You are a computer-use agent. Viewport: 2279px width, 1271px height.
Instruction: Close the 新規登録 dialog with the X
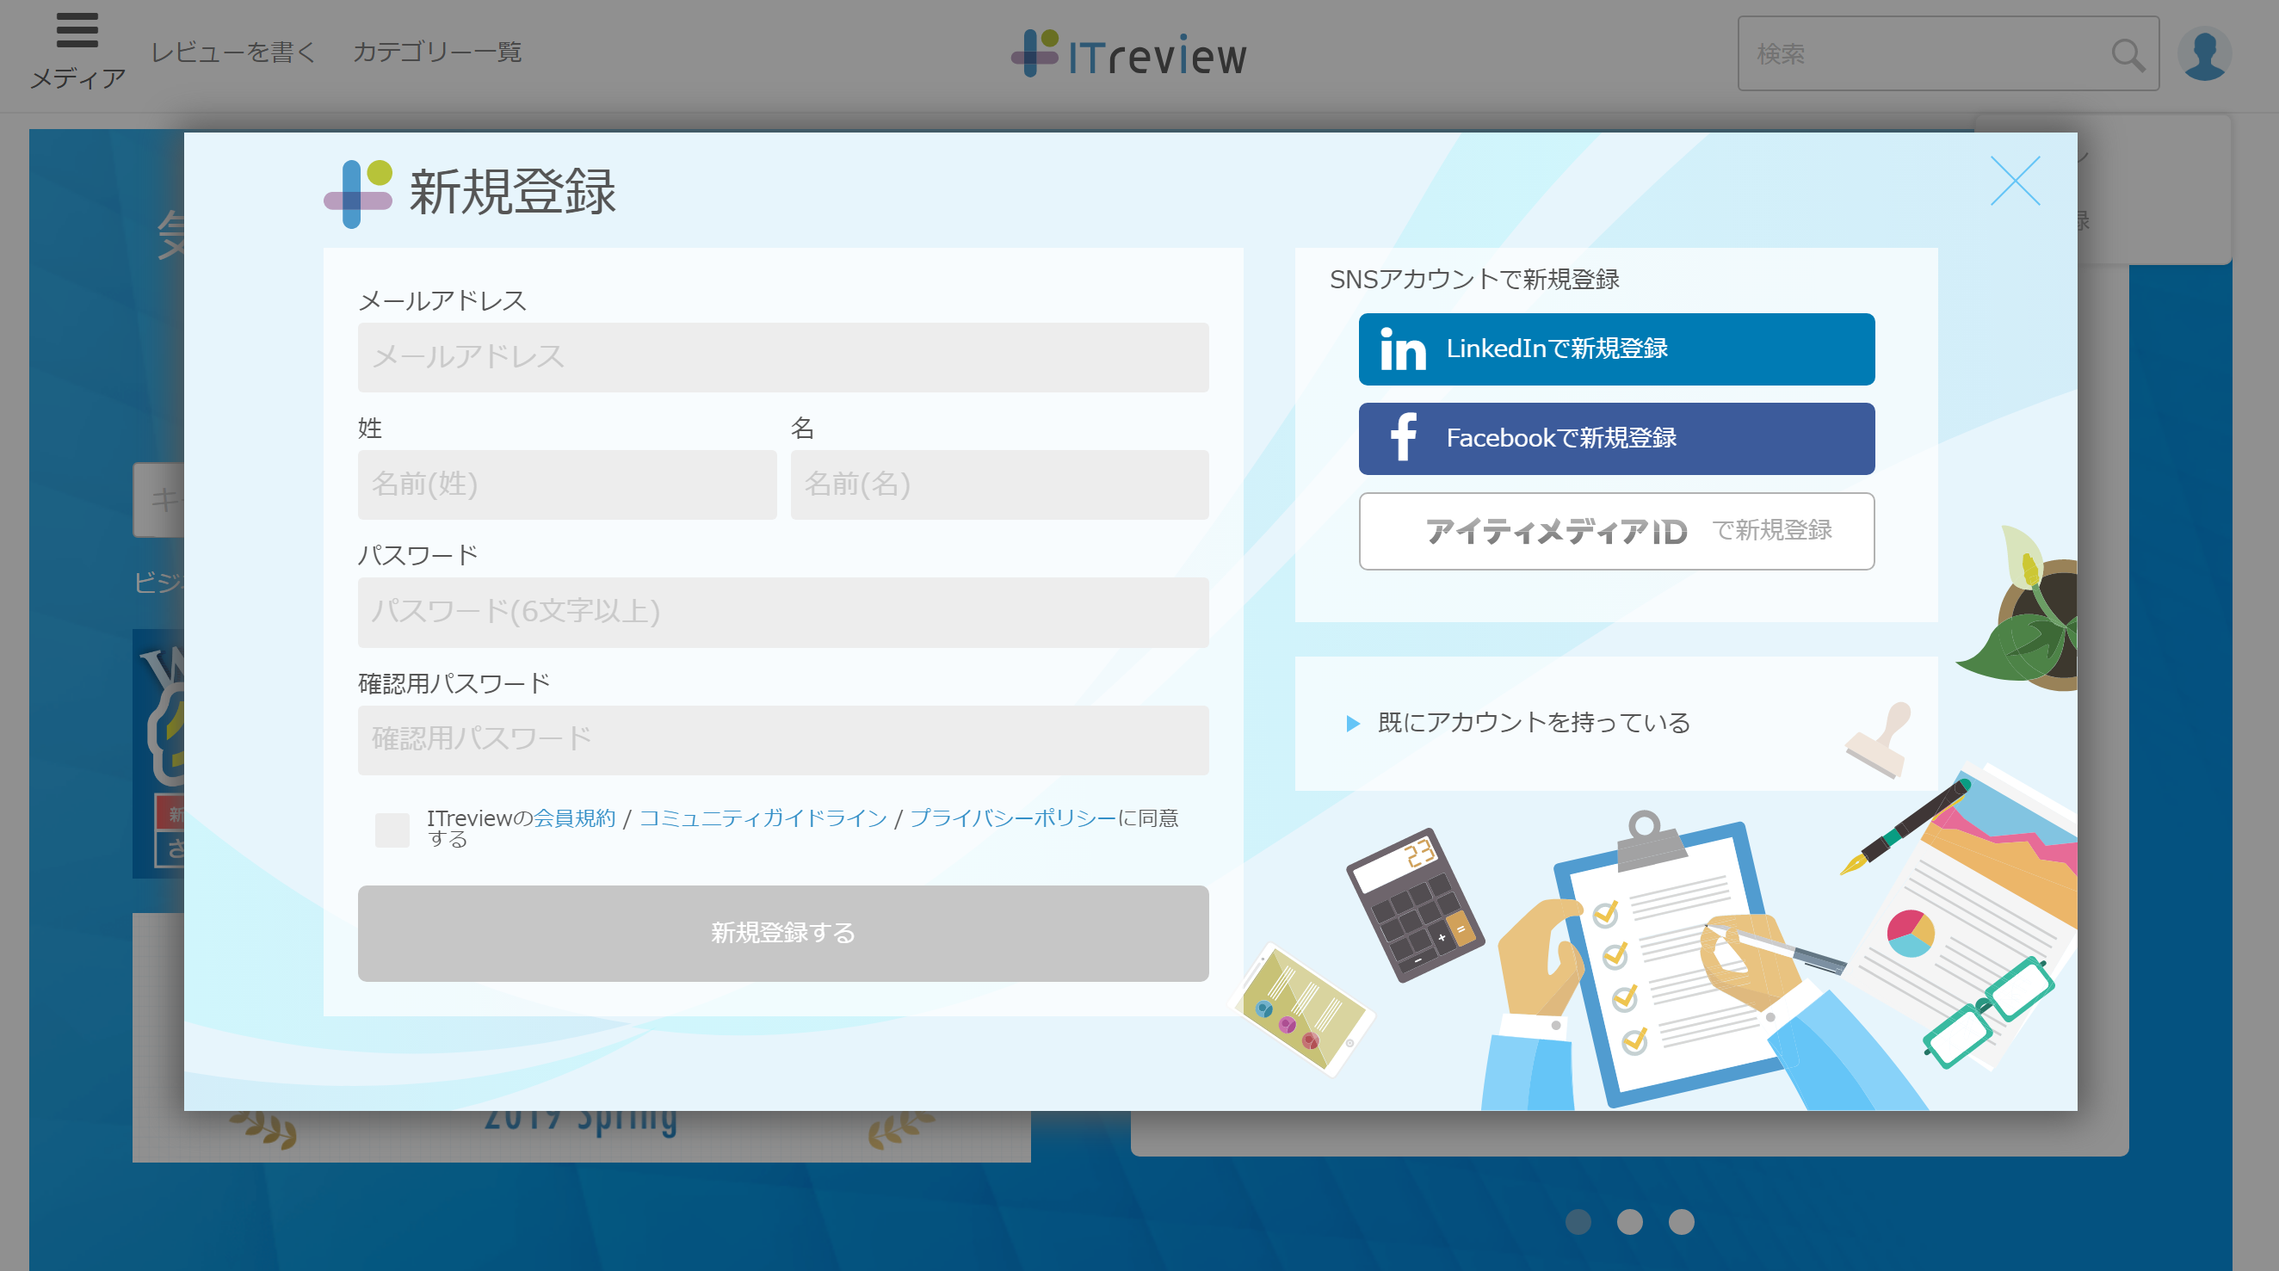pos(2015,181)
